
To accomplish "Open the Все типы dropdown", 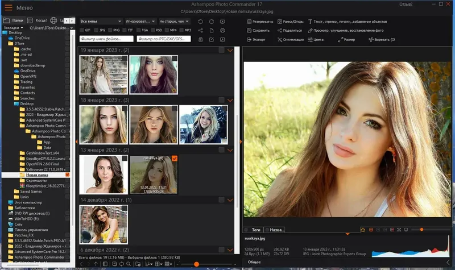I will click(x=101, y=21).
